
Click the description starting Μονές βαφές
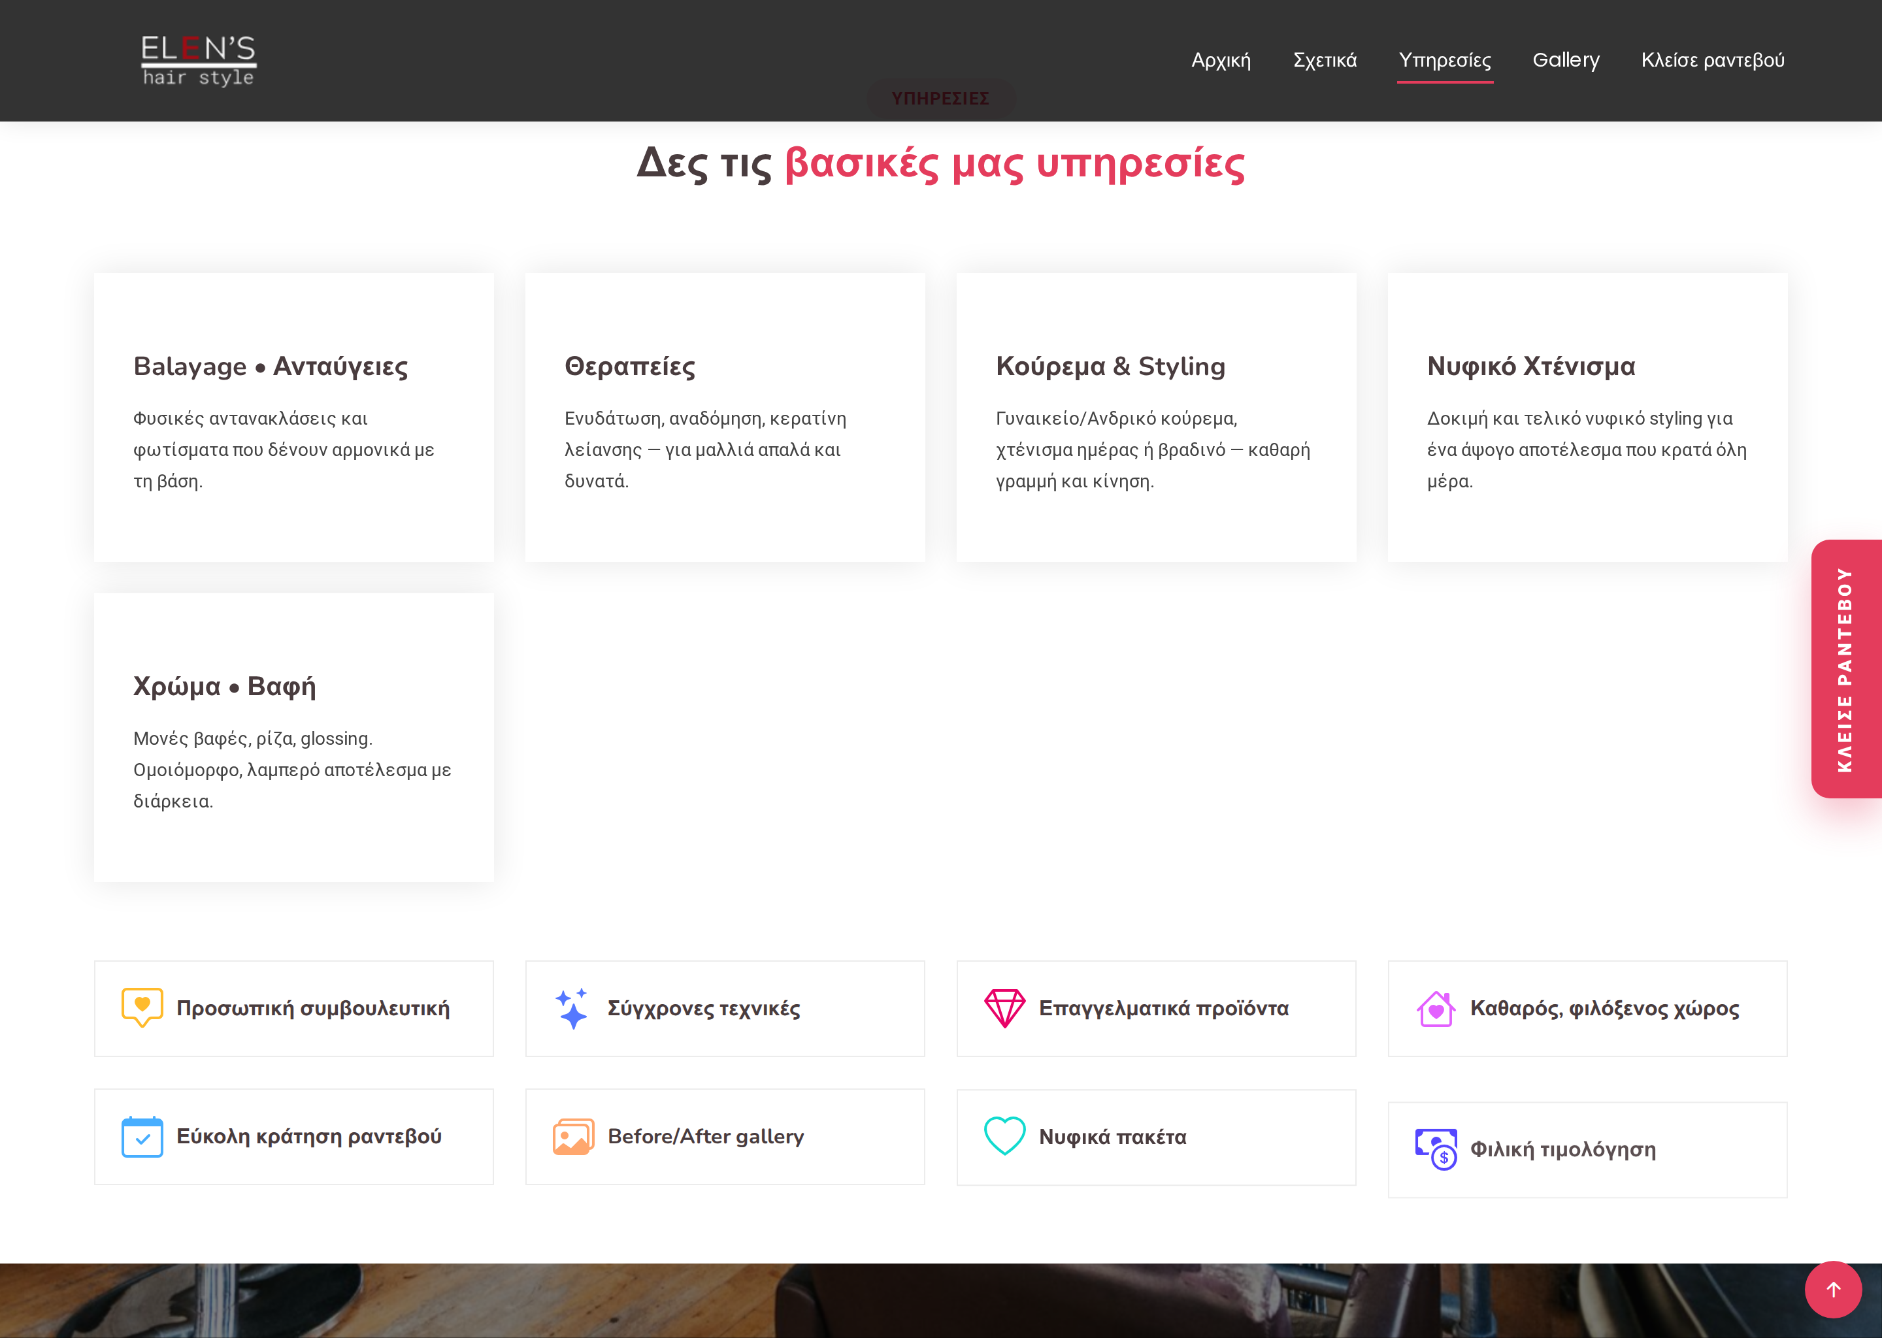(293, 770)
